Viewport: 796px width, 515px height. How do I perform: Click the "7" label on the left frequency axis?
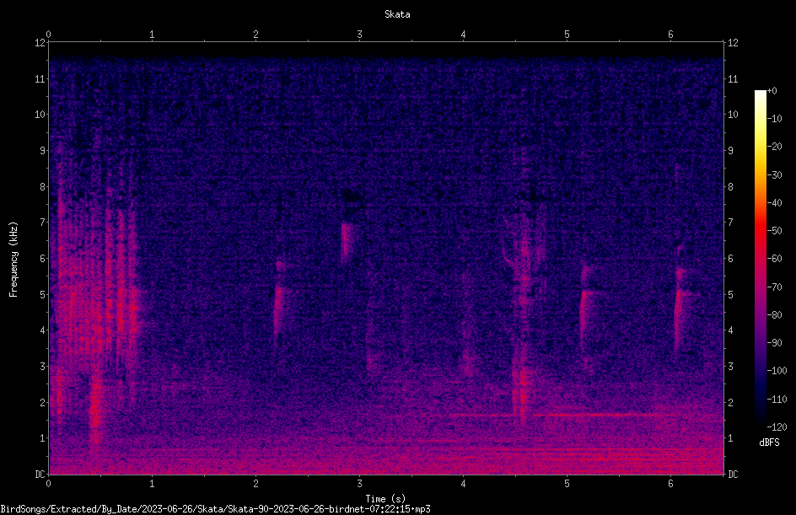[x=42, y=223]
